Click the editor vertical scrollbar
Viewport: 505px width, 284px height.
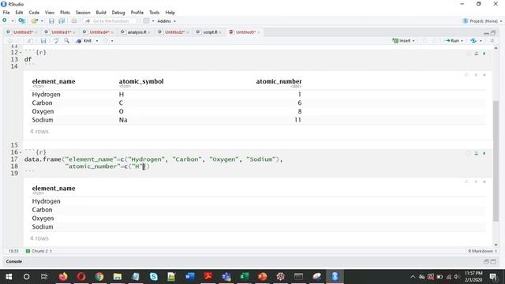coord(496,161)
